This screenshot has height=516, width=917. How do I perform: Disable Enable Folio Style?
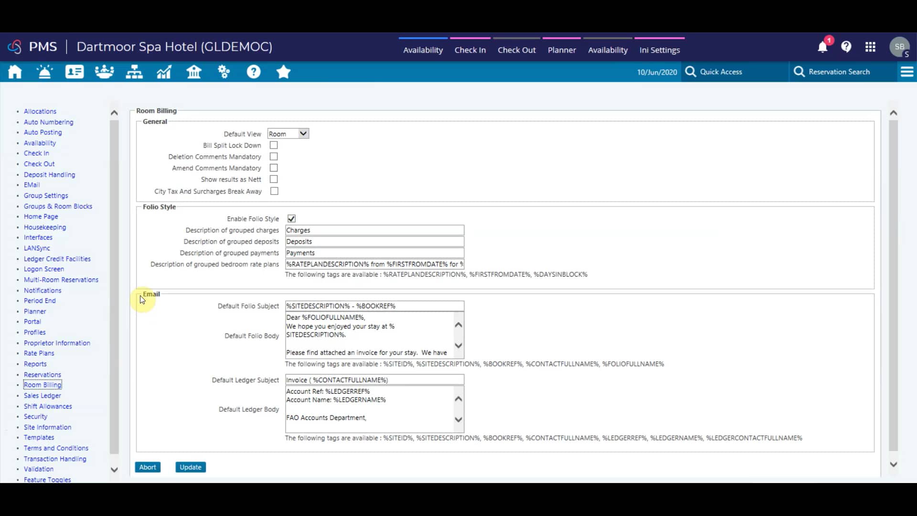291,218
